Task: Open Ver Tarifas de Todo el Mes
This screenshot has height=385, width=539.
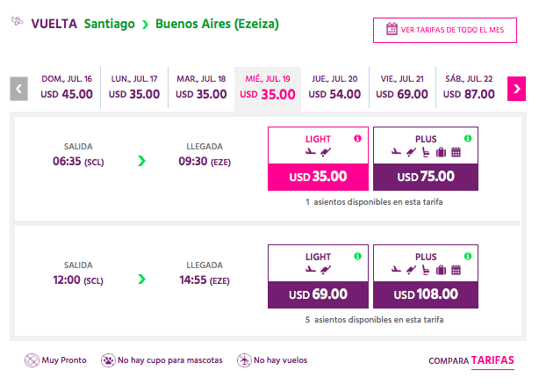Action: click(445, 30)
